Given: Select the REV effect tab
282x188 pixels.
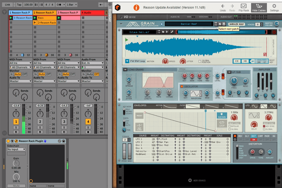Looking at the screenshot, I should tap(240, 136).
